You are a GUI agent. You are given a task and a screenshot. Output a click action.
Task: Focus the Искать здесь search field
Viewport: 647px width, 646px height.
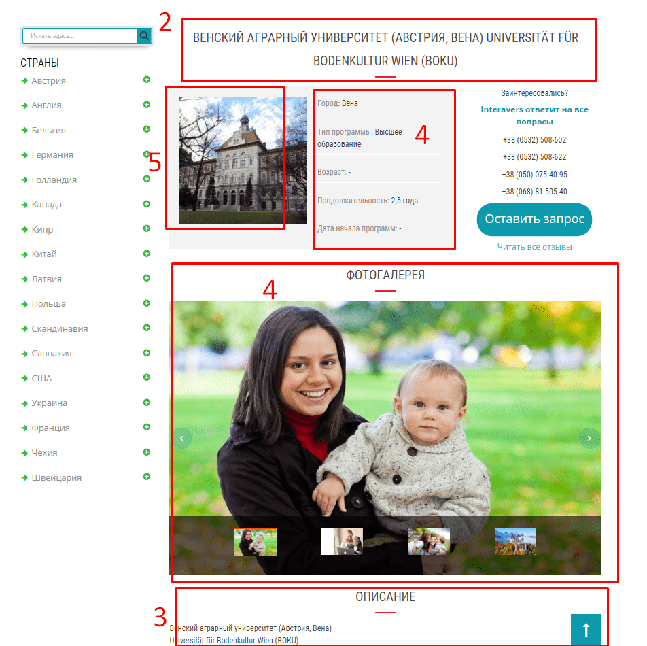[80, 35]
